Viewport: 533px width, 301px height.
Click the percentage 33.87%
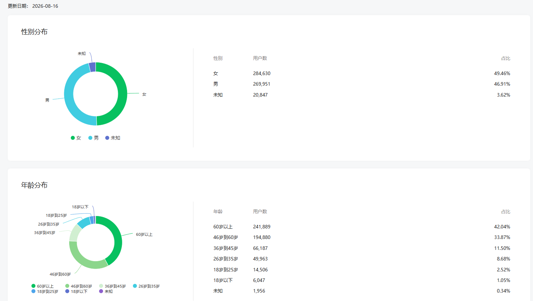[x=502, y=237]
